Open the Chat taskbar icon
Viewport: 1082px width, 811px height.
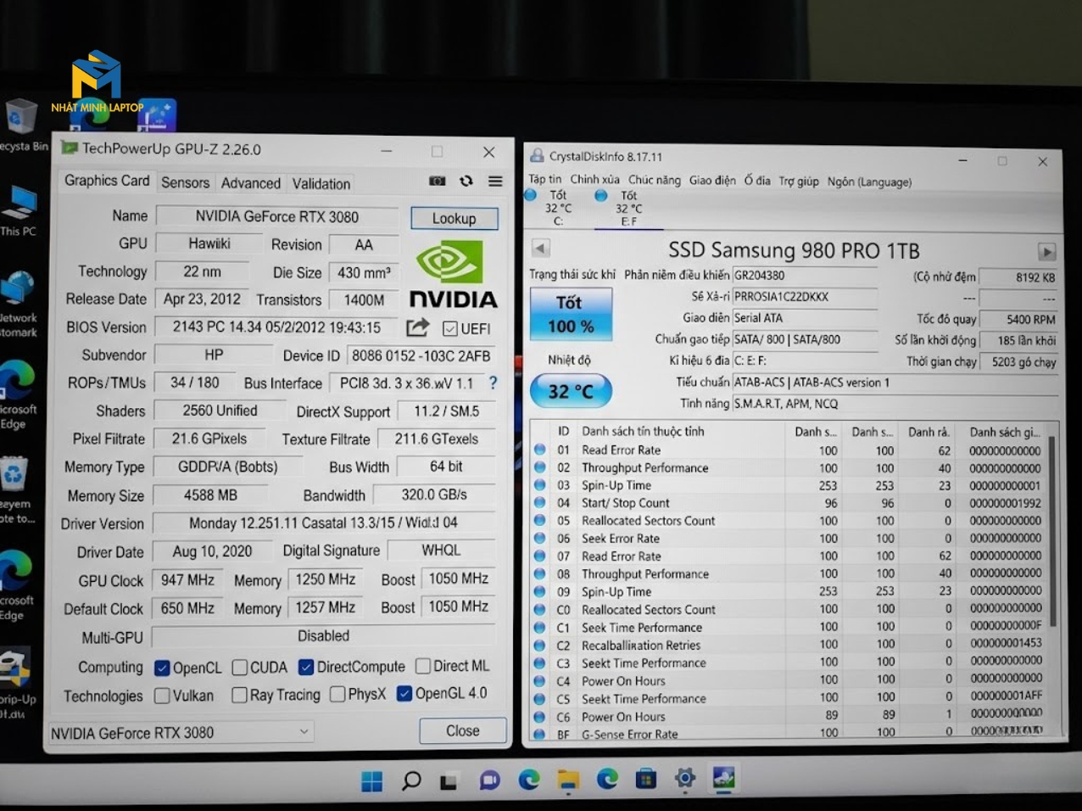pos(489,780)
